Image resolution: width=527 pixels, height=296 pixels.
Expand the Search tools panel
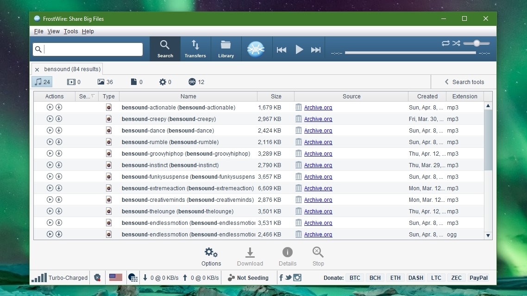(464, 82)
